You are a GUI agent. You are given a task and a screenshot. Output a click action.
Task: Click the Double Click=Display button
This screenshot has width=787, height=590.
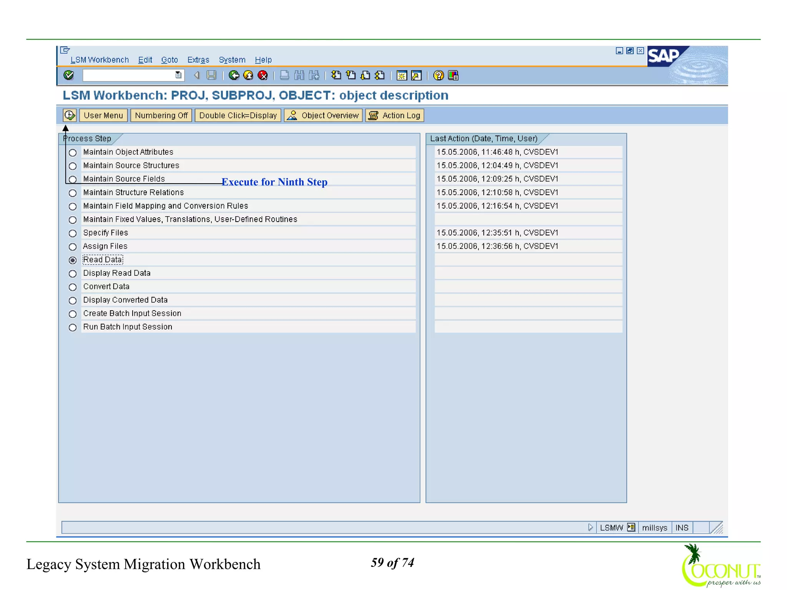pos(238,115)
